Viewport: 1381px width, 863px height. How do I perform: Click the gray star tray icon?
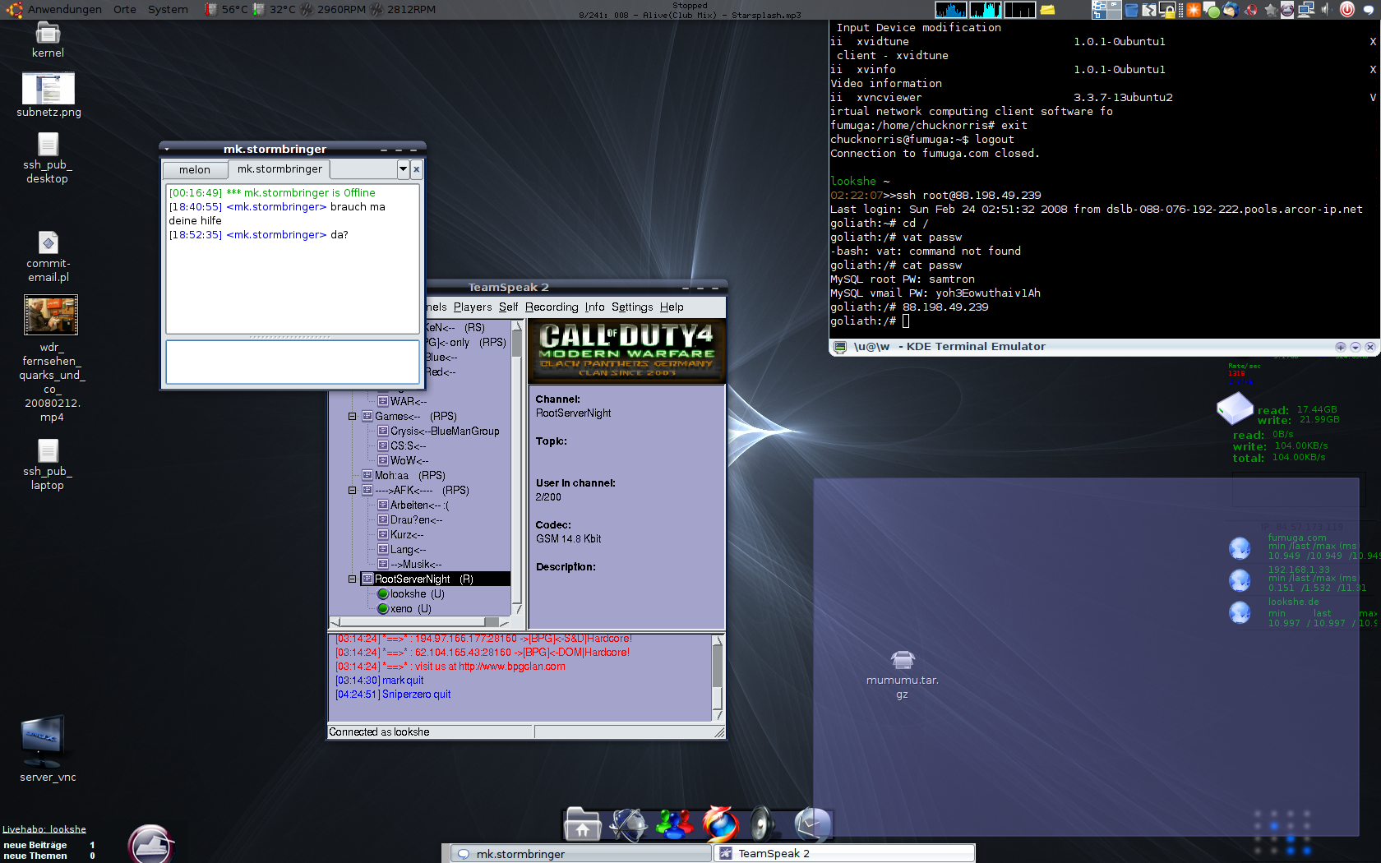[x=1270, y=10]
